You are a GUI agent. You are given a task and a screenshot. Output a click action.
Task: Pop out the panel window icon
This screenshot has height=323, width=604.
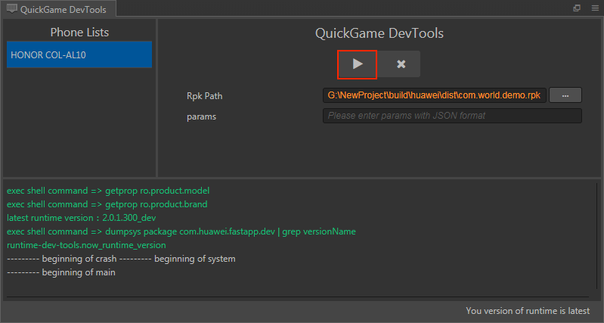tap(577, 8)
